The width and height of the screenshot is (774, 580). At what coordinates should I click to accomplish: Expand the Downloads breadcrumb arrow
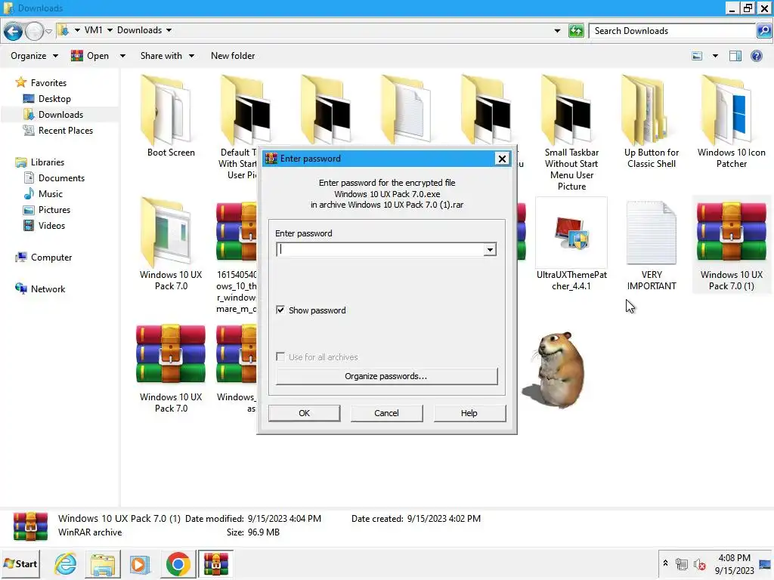tap(169, 30)
